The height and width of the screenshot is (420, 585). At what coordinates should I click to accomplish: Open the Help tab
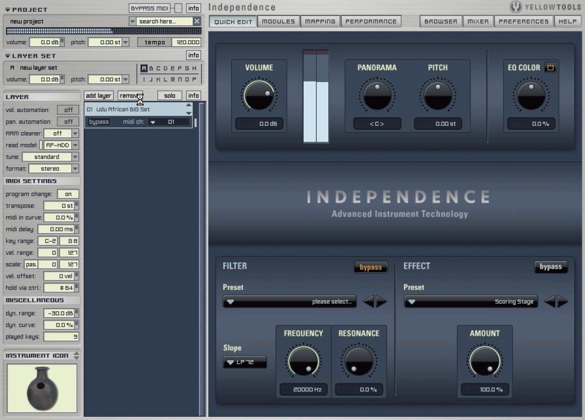coord(567,21)
